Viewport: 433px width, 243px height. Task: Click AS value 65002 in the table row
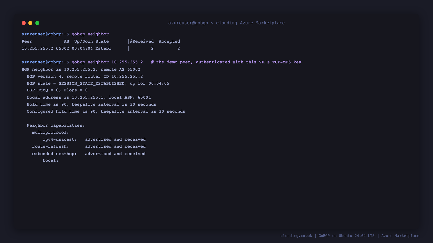(x=63, y=48)
